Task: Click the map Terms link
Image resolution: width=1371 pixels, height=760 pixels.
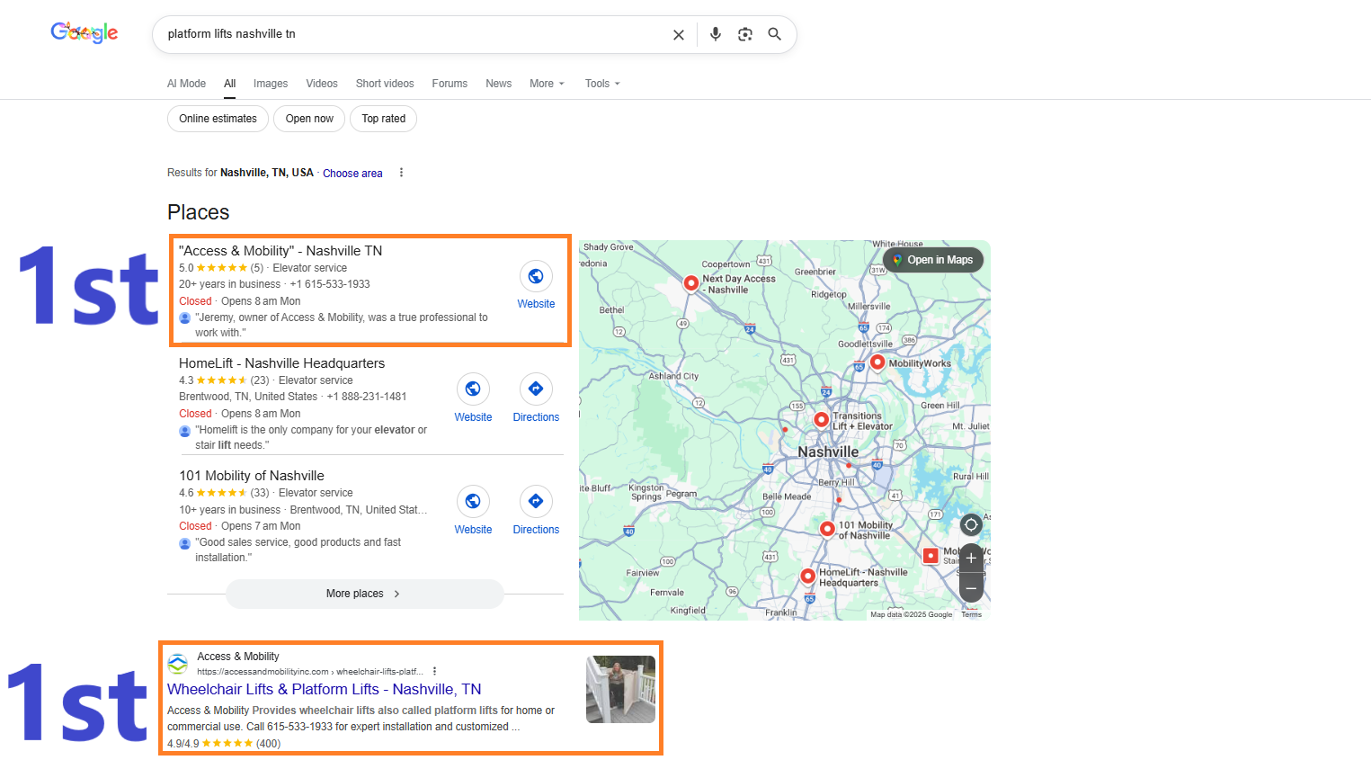Action: (x=972, y=615)
